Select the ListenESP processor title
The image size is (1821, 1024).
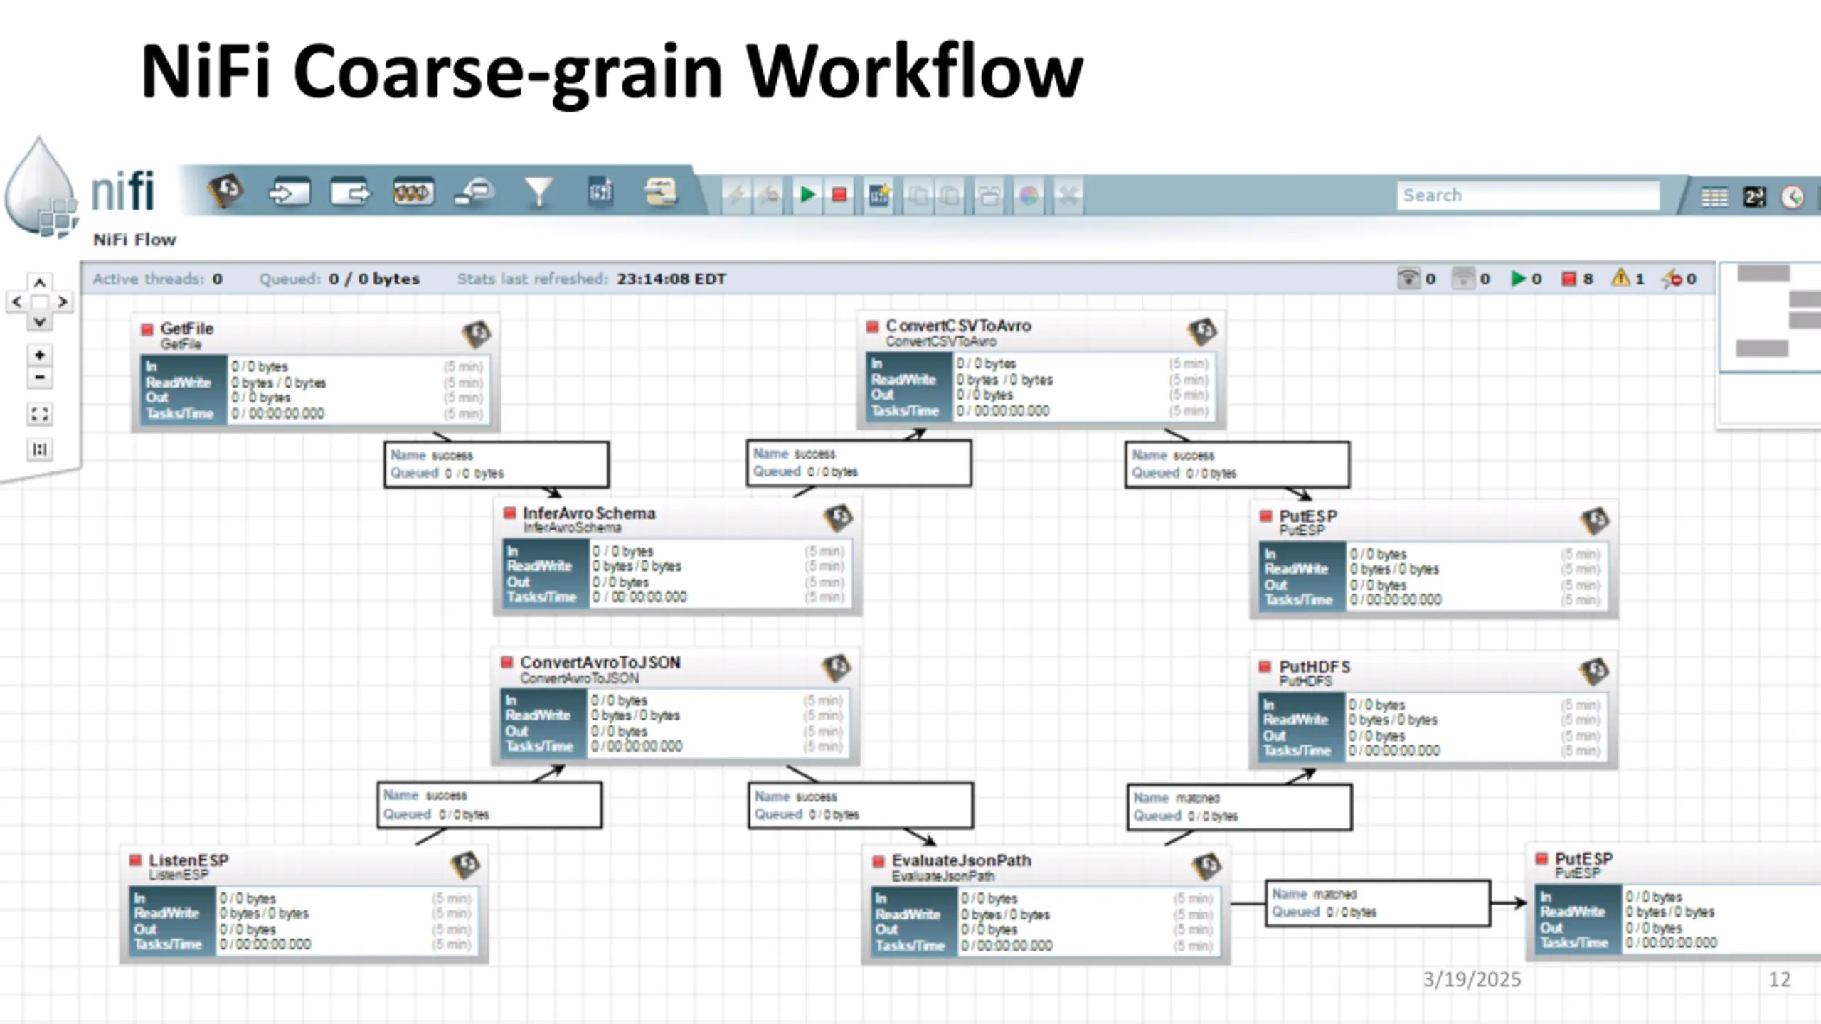tap(189, 860)
